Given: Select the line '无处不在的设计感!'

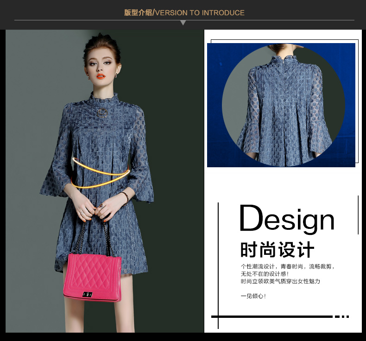Looking at the screenshot, I should pyautogui.click(x=265, y=274).
